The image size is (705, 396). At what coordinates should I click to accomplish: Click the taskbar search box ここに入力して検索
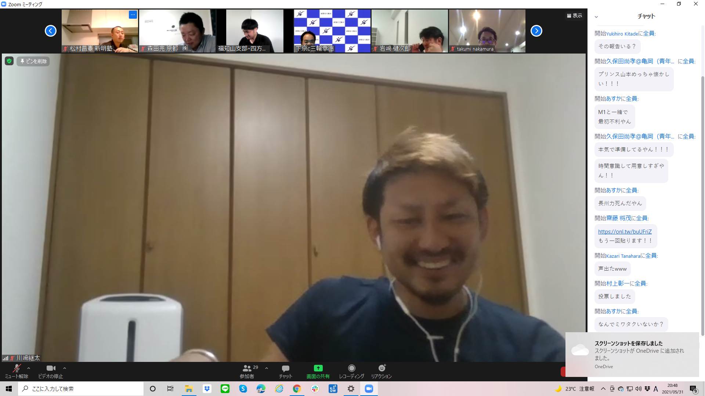pyautogui.click(x=81, y=389)
